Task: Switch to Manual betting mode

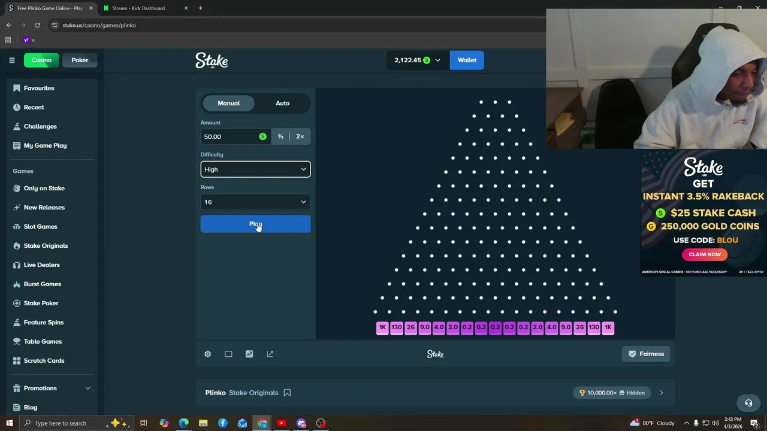Action: pyautogui.click(x=228, y=103)
